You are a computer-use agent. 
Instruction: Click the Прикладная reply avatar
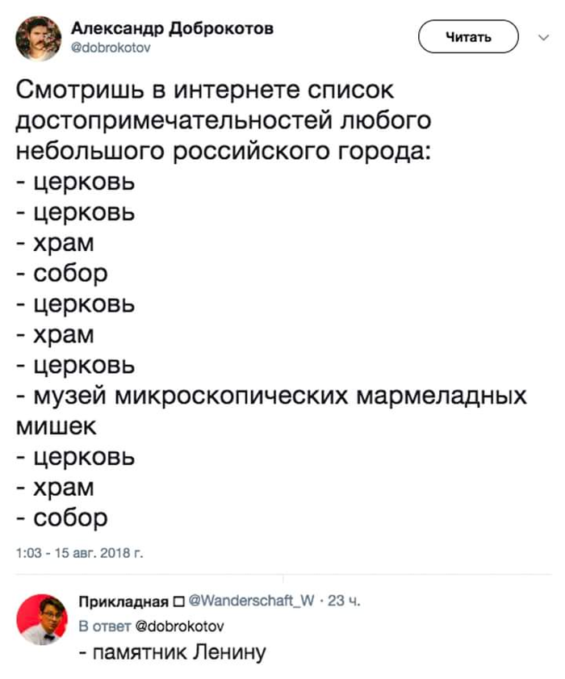click(42, 619)
